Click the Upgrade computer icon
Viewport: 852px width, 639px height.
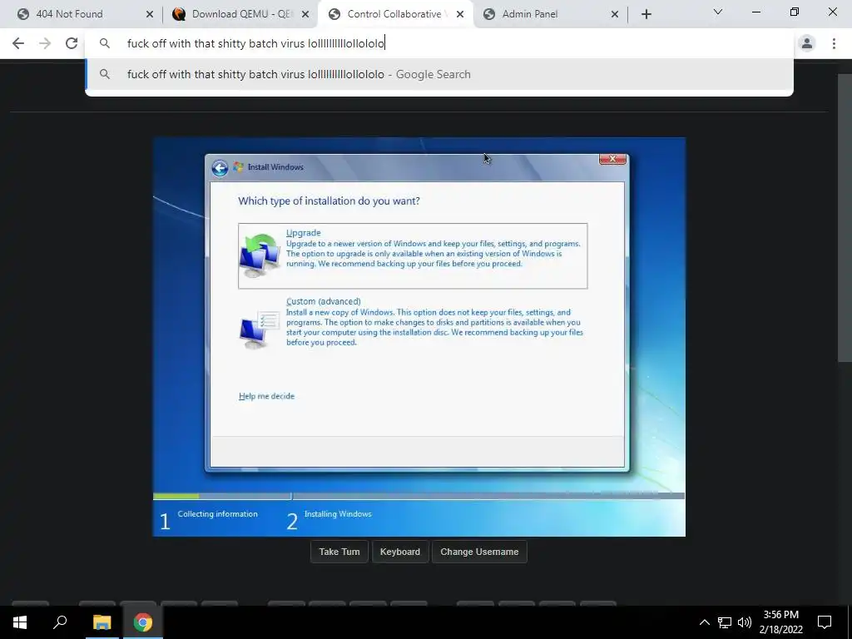pos(260,255)
